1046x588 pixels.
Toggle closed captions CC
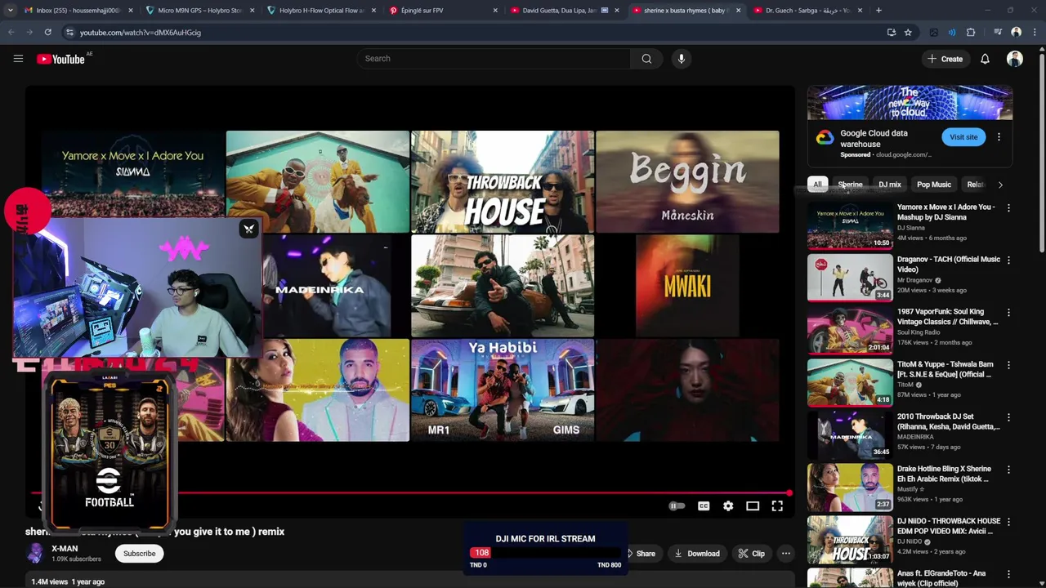(704, 506)
